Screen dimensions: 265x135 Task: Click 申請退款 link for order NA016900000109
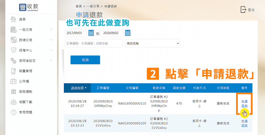(244, 123)
